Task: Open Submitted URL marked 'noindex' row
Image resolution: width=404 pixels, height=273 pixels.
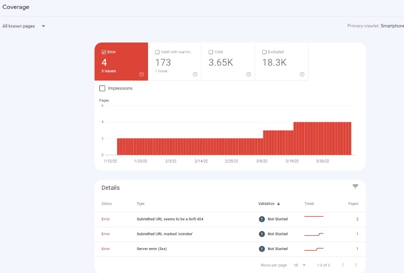Action: 165,234
